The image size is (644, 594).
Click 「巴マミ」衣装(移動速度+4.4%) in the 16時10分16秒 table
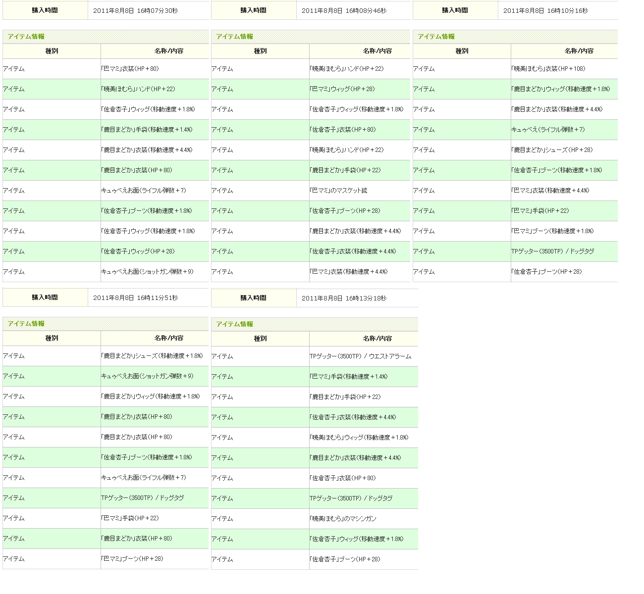coord(550,191)
